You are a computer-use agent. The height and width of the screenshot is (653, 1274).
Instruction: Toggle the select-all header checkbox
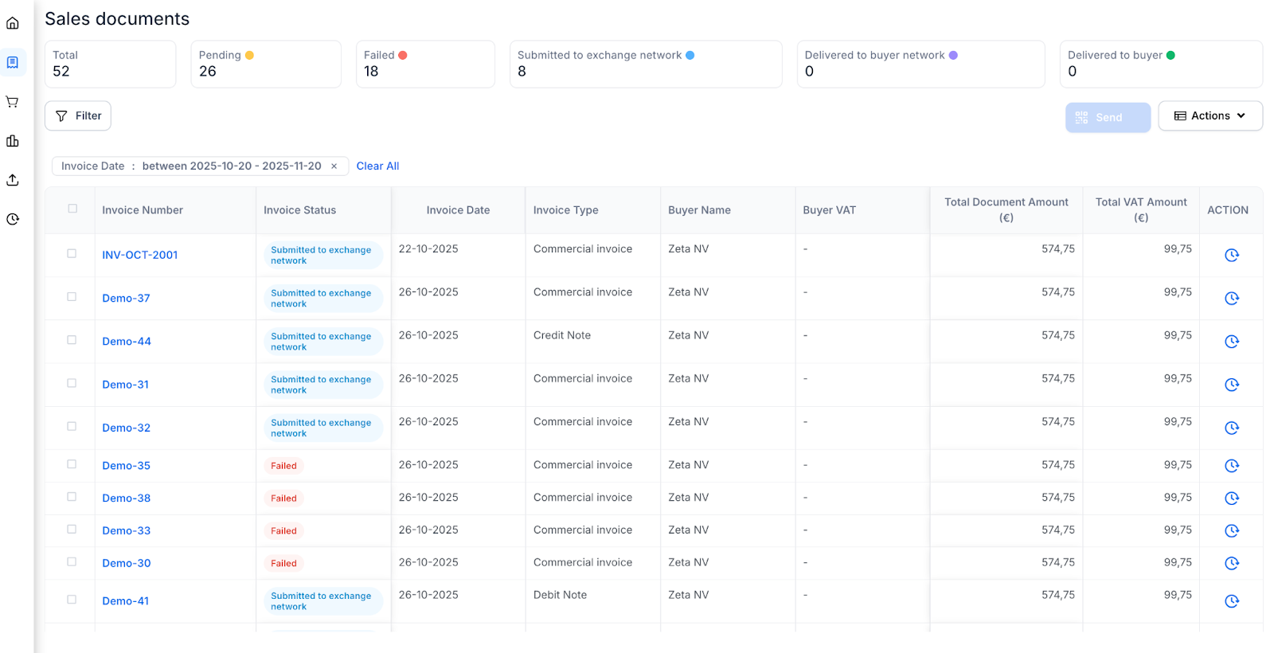tap(72, 209)
